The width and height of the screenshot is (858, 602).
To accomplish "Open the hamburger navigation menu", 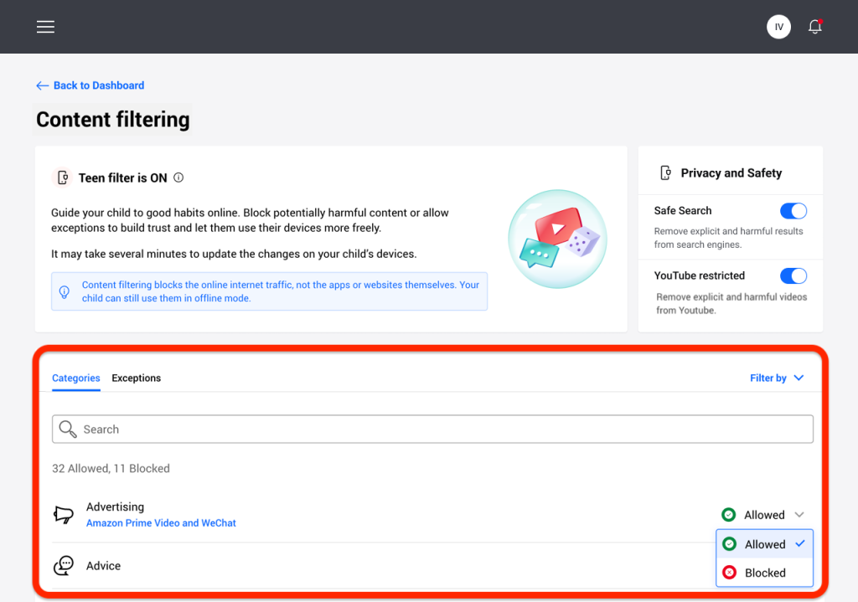I will [x=45, y=27].
